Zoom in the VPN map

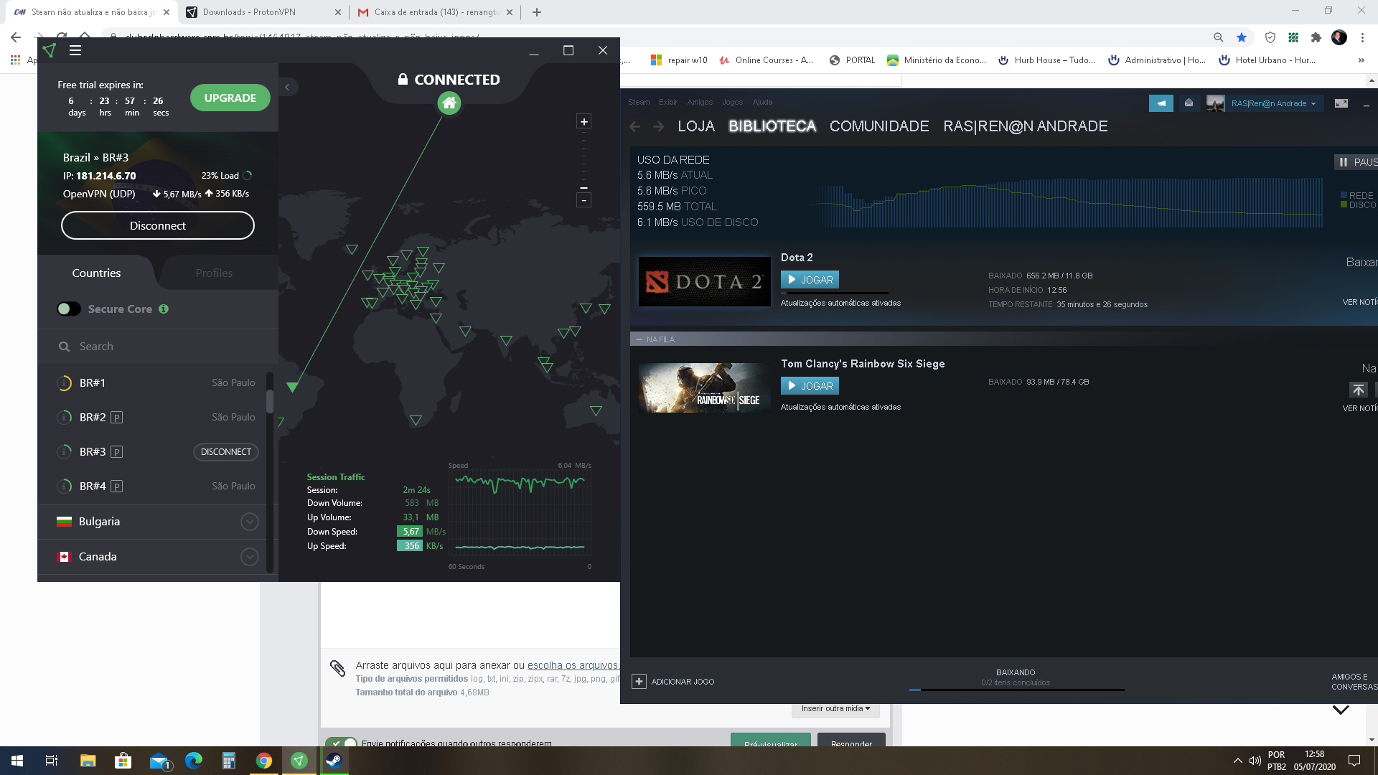click(x=584, y=121)
